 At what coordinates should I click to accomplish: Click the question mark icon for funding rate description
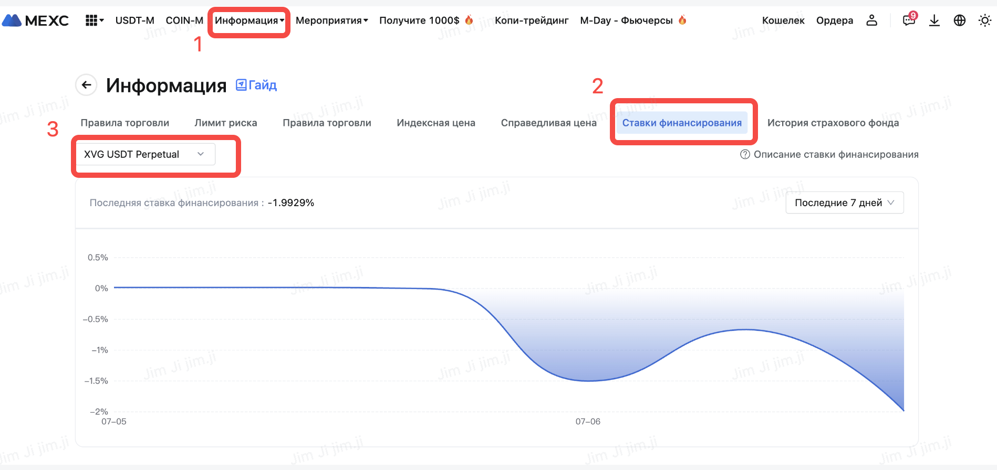click(744, 154)
